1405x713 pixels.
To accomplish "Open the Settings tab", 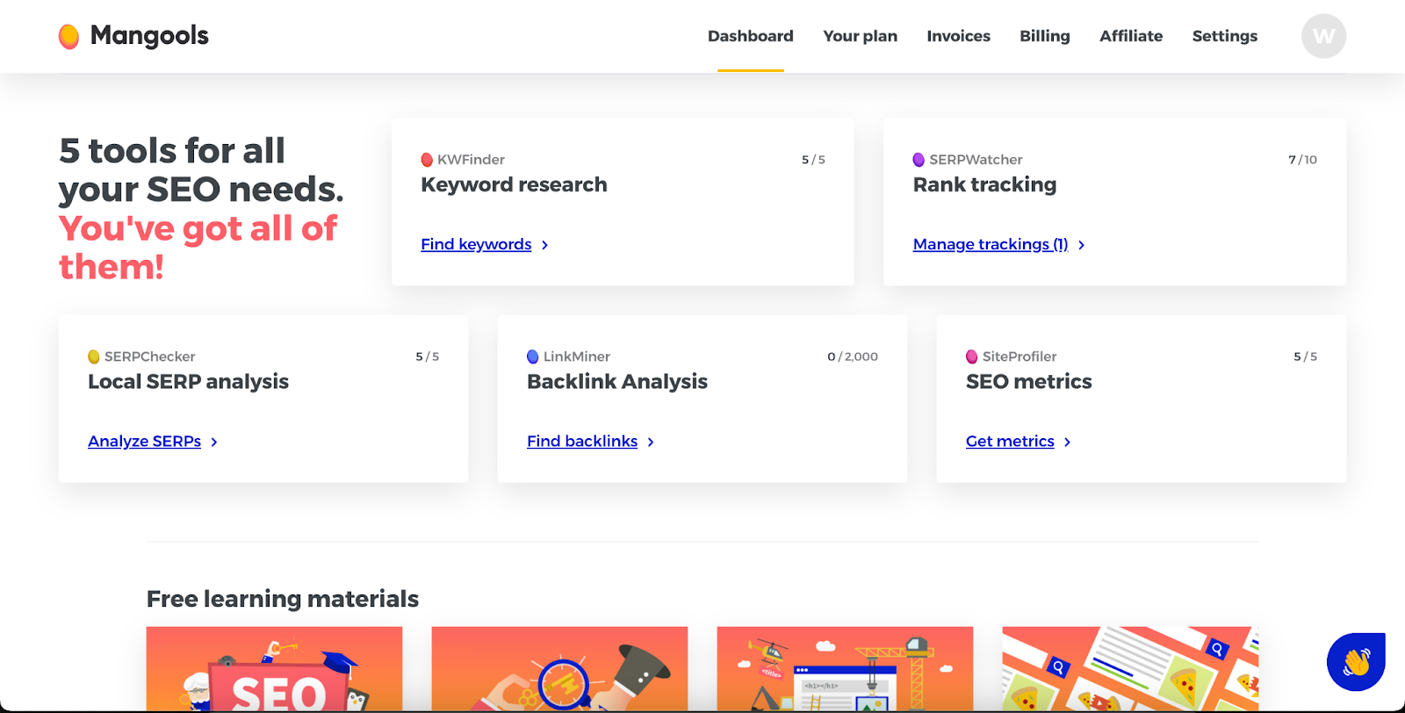I will point(1225,36).
